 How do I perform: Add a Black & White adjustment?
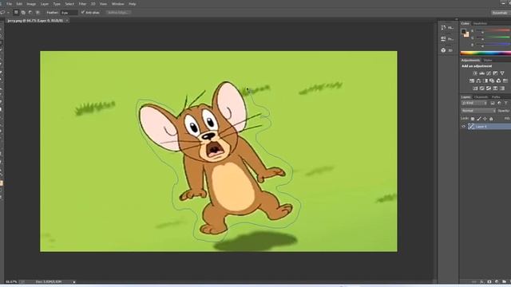(485, 81)
